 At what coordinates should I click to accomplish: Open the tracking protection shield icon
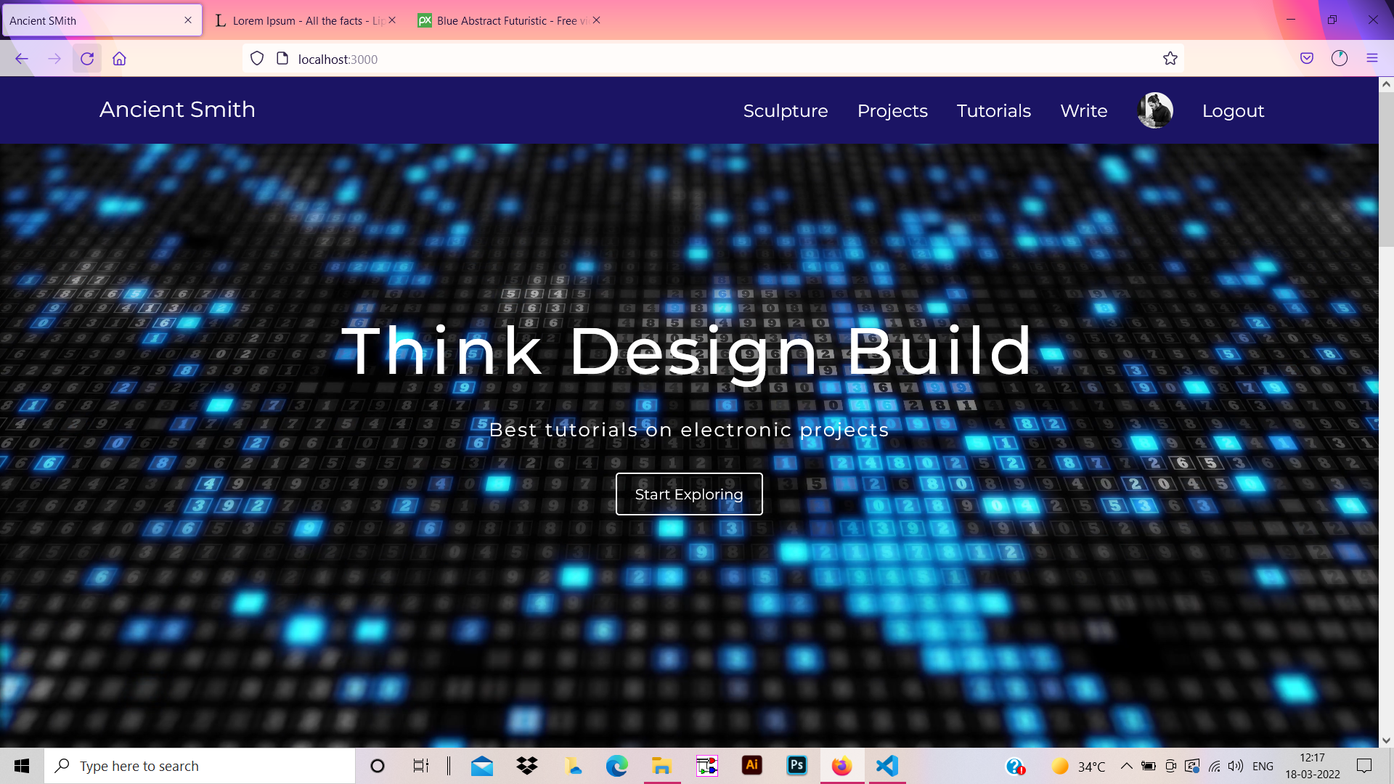(x=257, y=59)
